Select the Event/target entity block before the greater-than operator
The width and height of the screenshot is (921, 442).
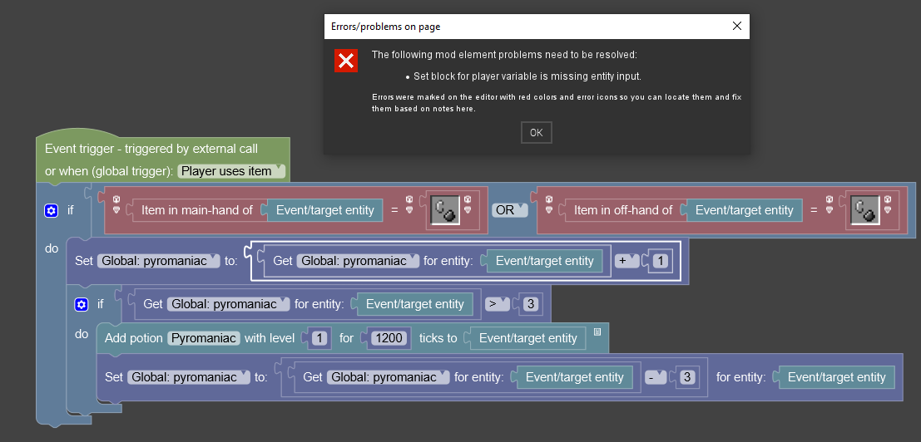[x=414, y=304]
